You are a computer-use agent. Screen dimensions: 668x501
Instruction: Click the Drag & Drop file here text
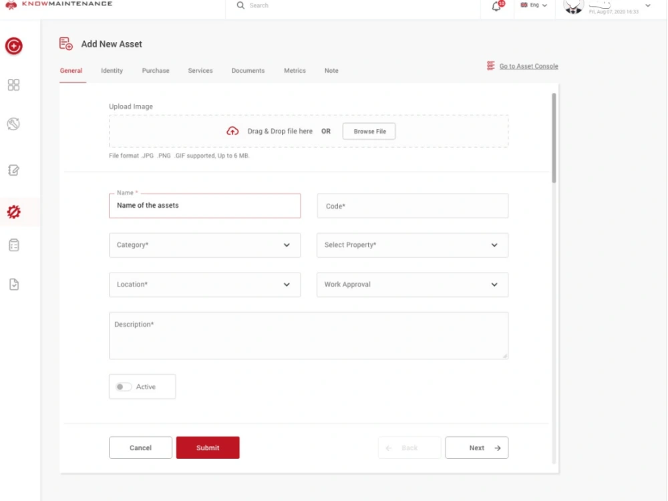[280, 131]
